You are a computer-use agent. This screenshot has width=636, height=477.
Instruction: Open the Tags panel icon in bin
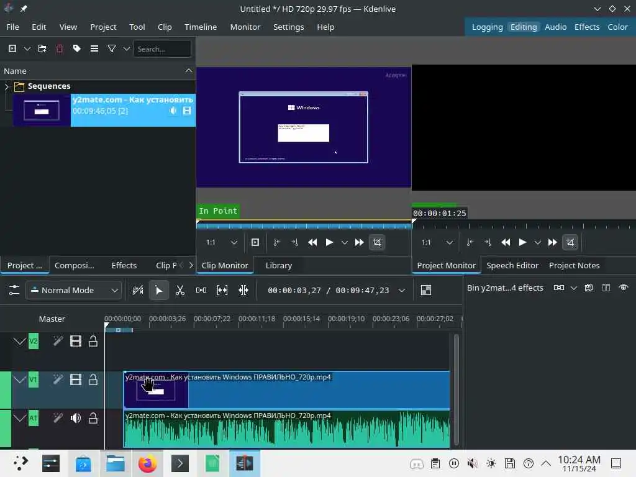pos(76,48)
